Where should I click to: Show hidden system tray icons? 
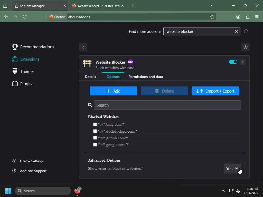pyautogui.click(x=223, y=191)
